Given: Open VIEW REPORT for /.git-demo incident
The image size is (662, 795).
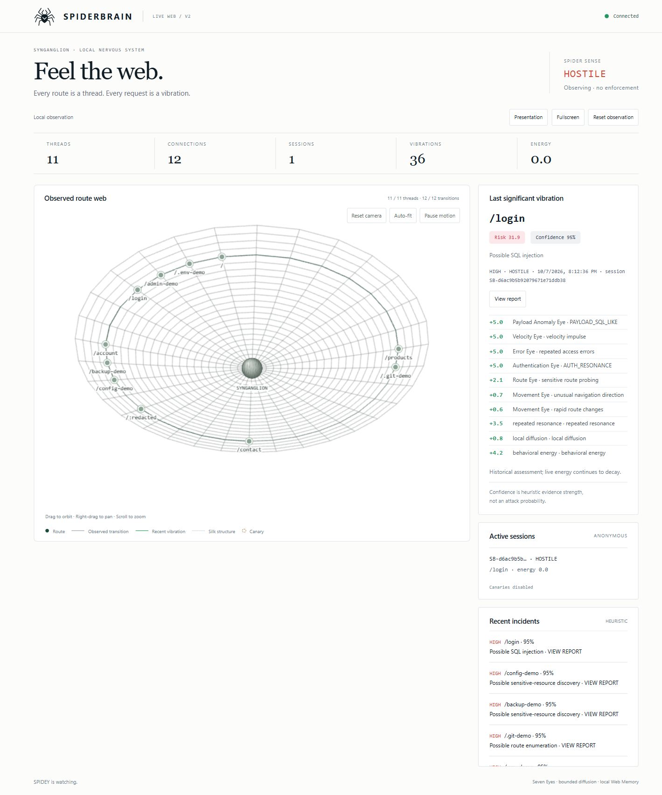Looking at the screenshot, I should (x=578, y=746).
